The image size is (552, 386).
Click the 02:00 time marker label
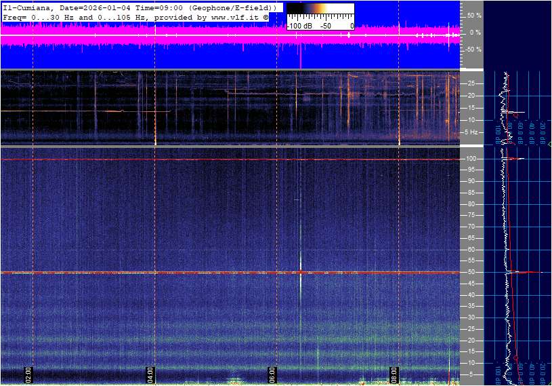coord(28,373)
